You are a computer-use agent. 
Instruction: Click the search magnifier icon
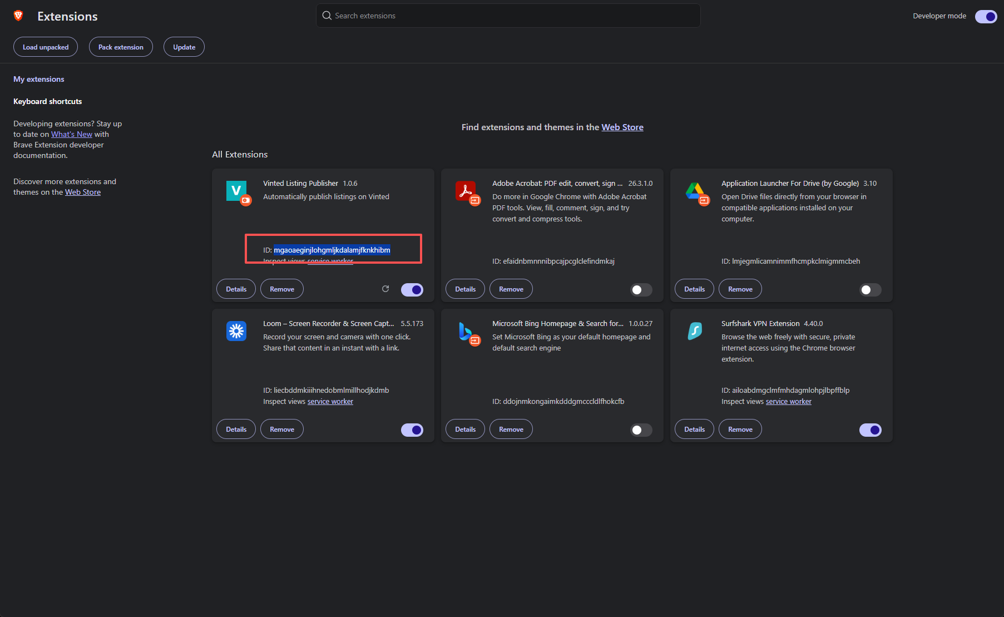point(327,16)
